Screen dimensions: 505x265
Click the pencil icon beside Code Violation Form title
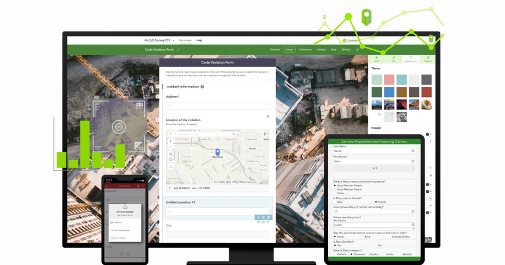(x=178, y=50)
